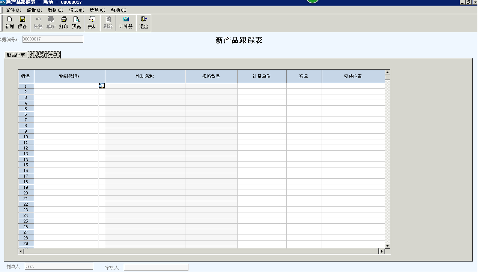480x272 pixels.
Task: Open the 数据 menu
Action: [55, 10]
